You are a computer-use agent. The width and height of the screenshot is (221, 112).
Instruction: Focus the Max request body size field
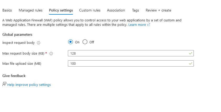click(128, 53)
